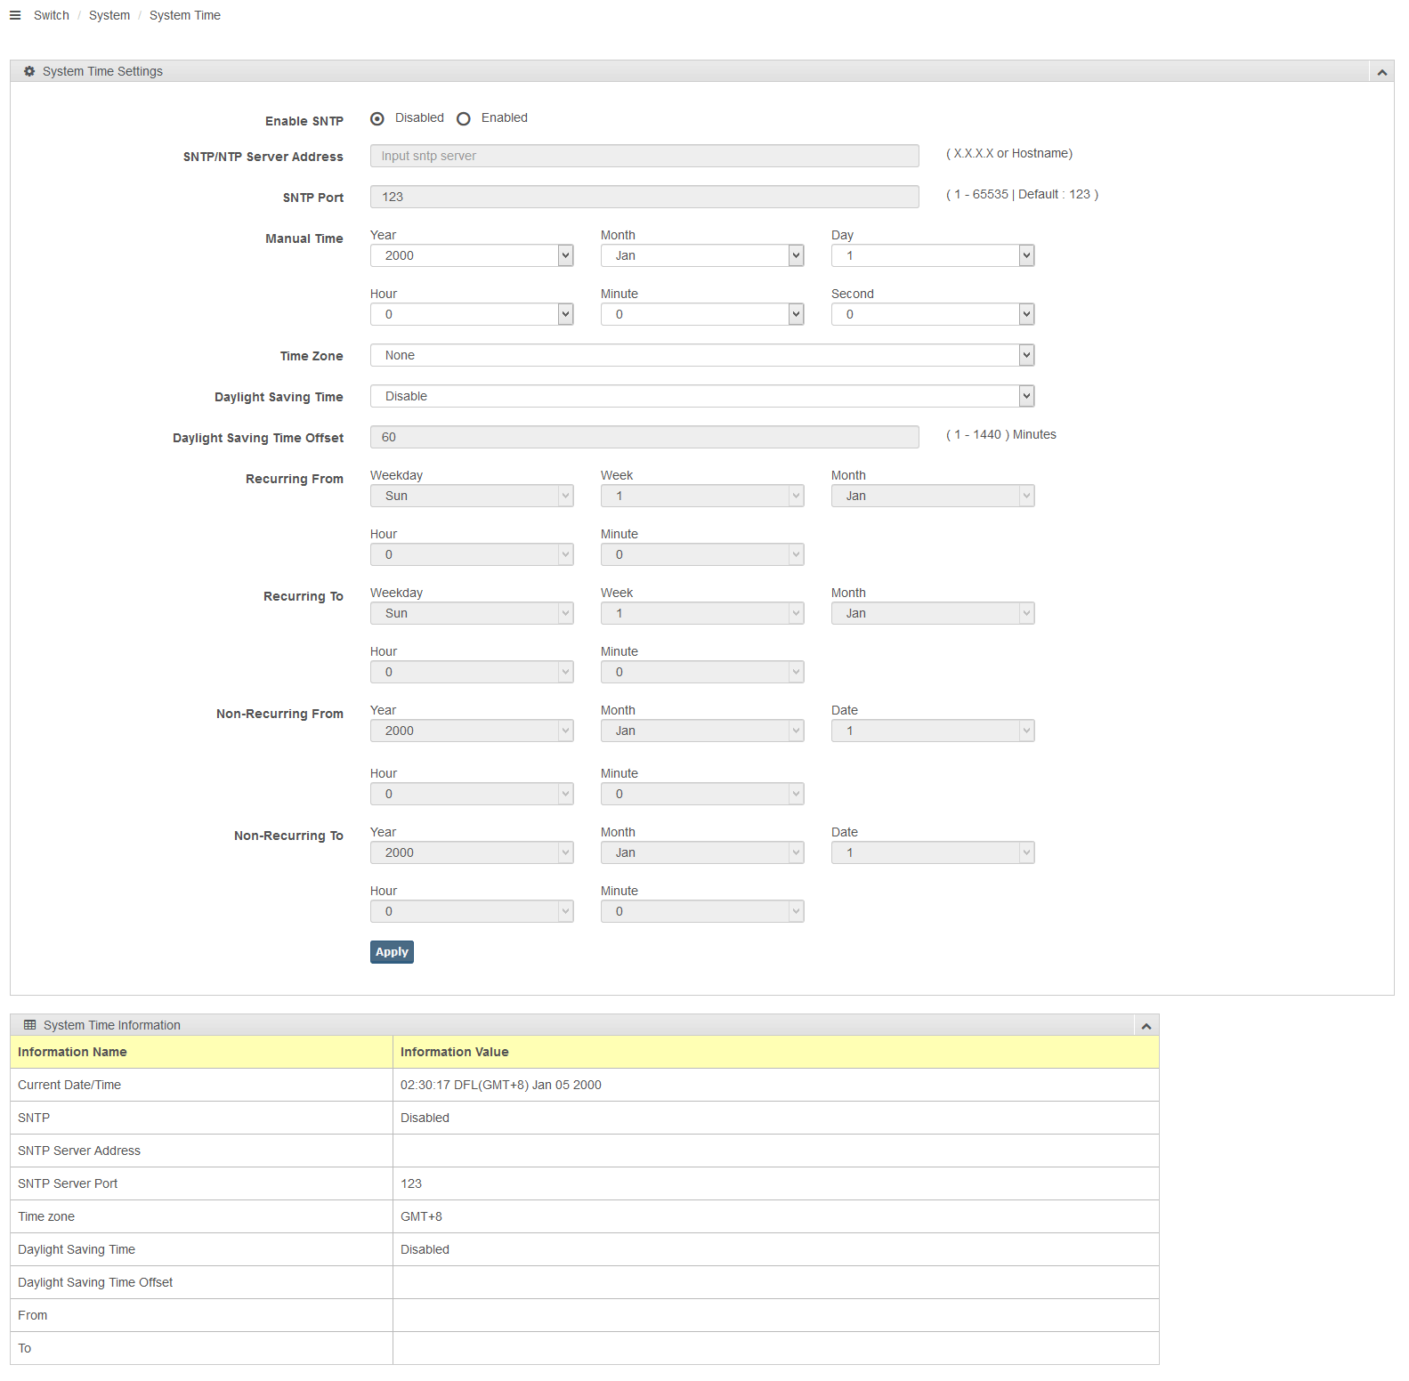Open the hamburger navigation menu

(15, 15)
